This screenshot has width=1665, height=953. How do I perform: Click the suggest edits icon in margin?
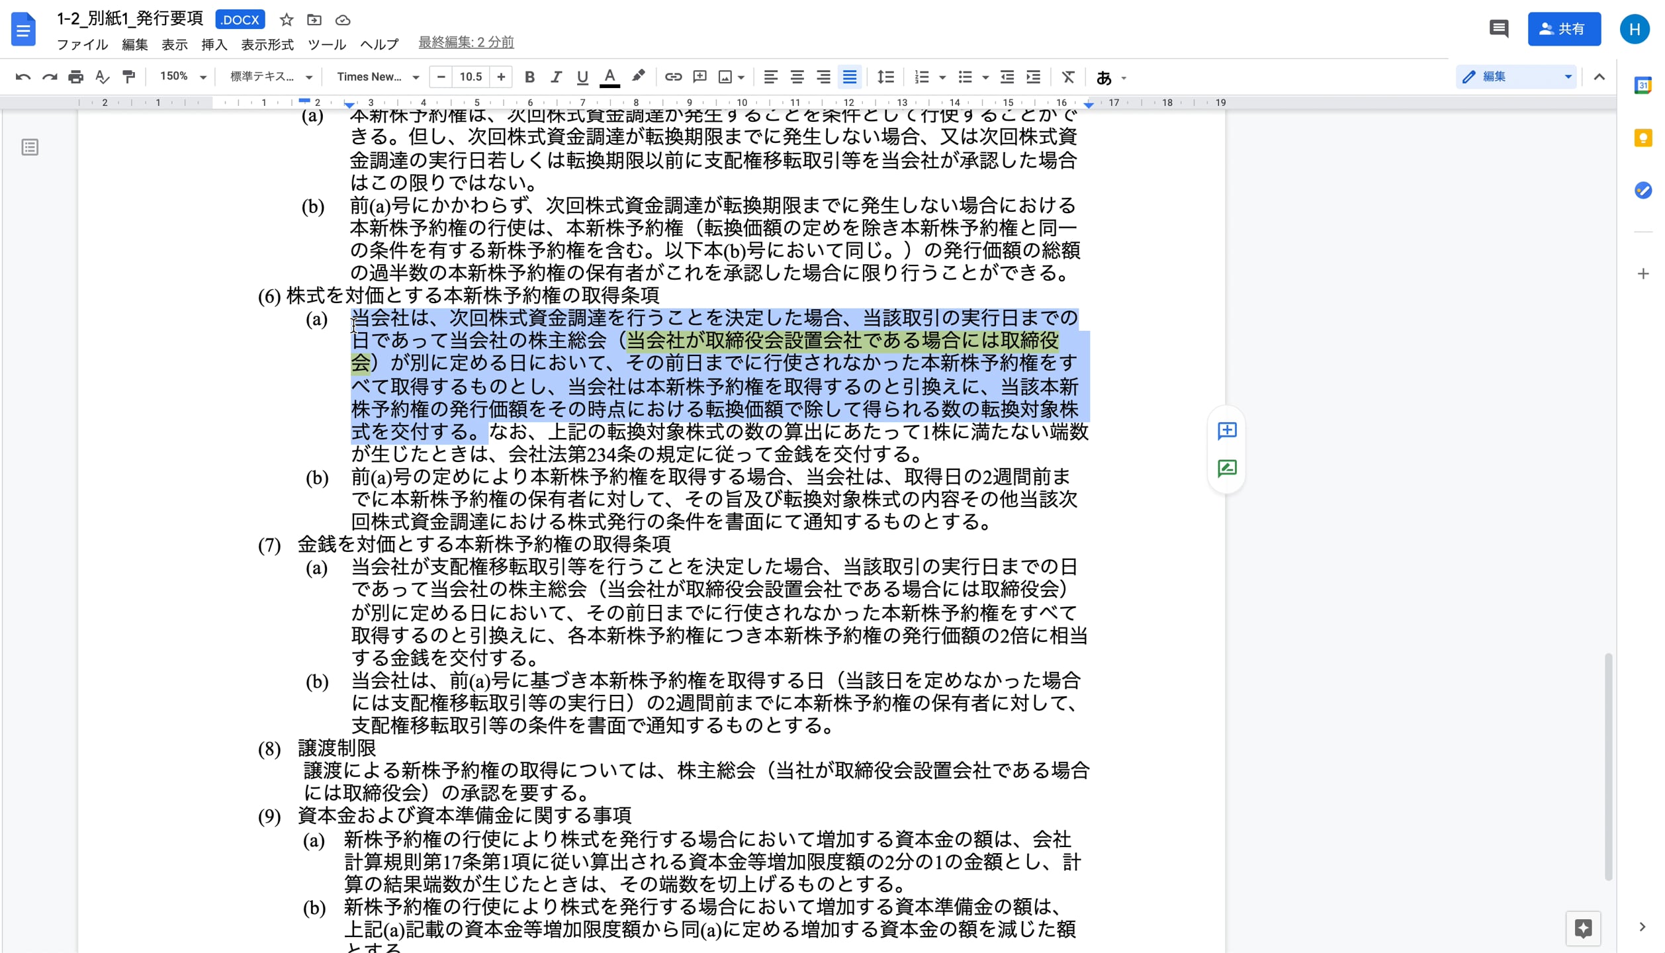1227,469
